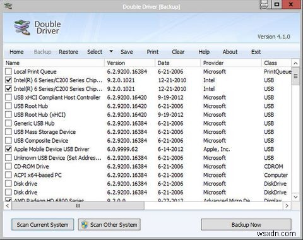
Task: Click the Double Driver logo icon
Action: pyautogui.click(x=22, y=27)
